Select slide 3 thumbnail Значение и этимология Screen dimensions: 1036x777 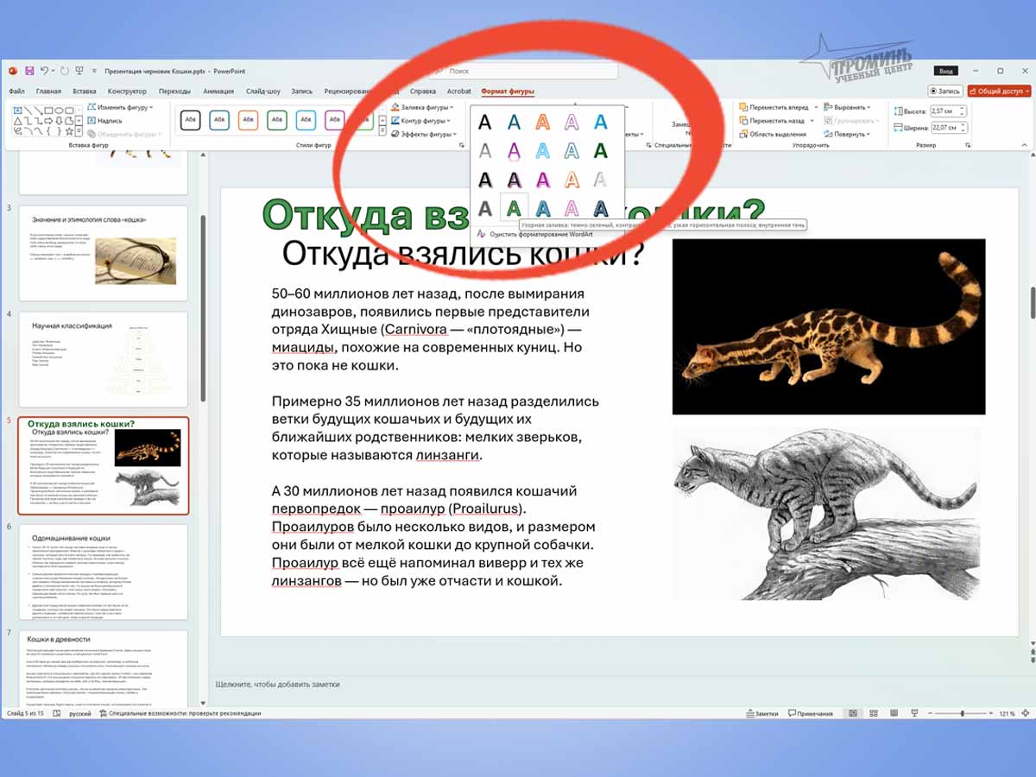tap(104, 253)
